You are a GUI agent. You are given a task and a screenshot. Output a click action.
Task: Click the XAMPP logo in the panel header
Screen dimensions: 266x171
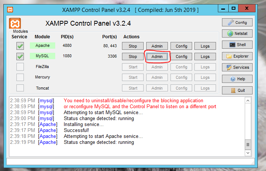[15, 23]
